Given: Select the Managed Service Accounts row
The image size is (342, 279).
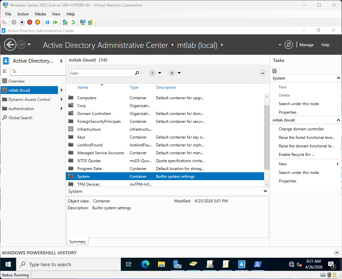Looking at the screenshot, I should [x=165, y=153].
